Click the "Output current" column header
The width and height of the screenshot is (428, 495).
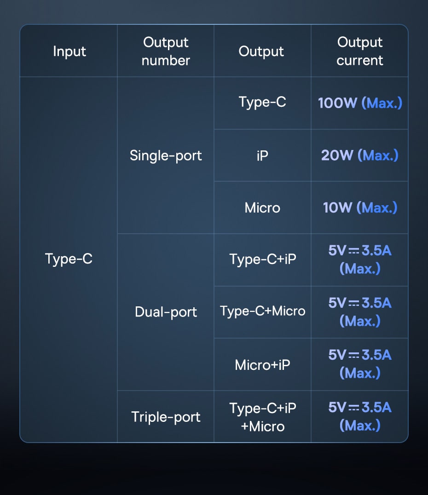[359, 51]
